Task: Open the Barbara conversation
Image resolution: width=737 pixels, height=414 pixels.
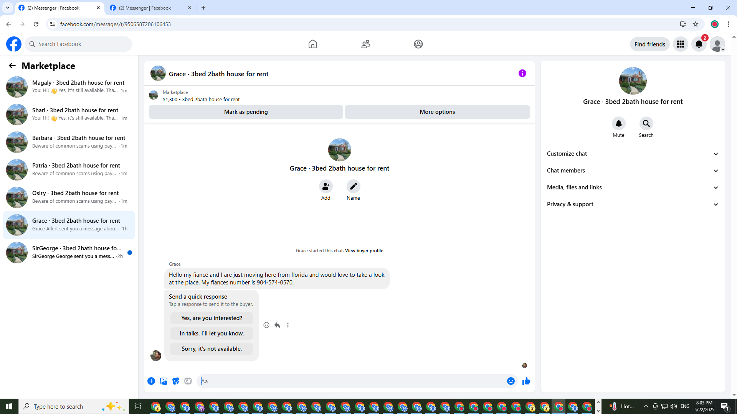Action: coord(69,142)
